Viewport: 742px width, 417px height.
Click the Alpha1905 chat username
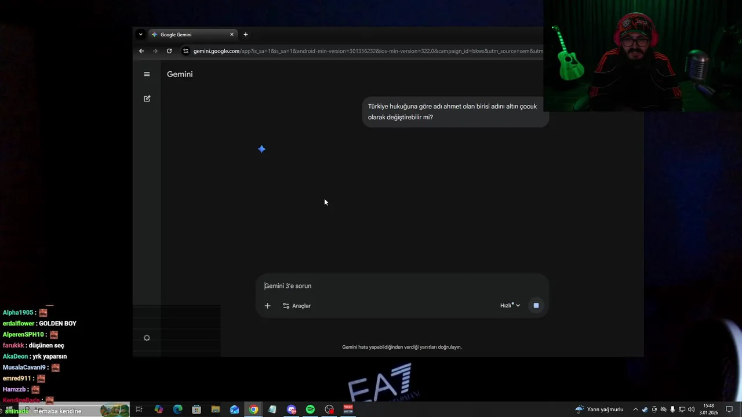pyautogui.click(x=17, y=313)
